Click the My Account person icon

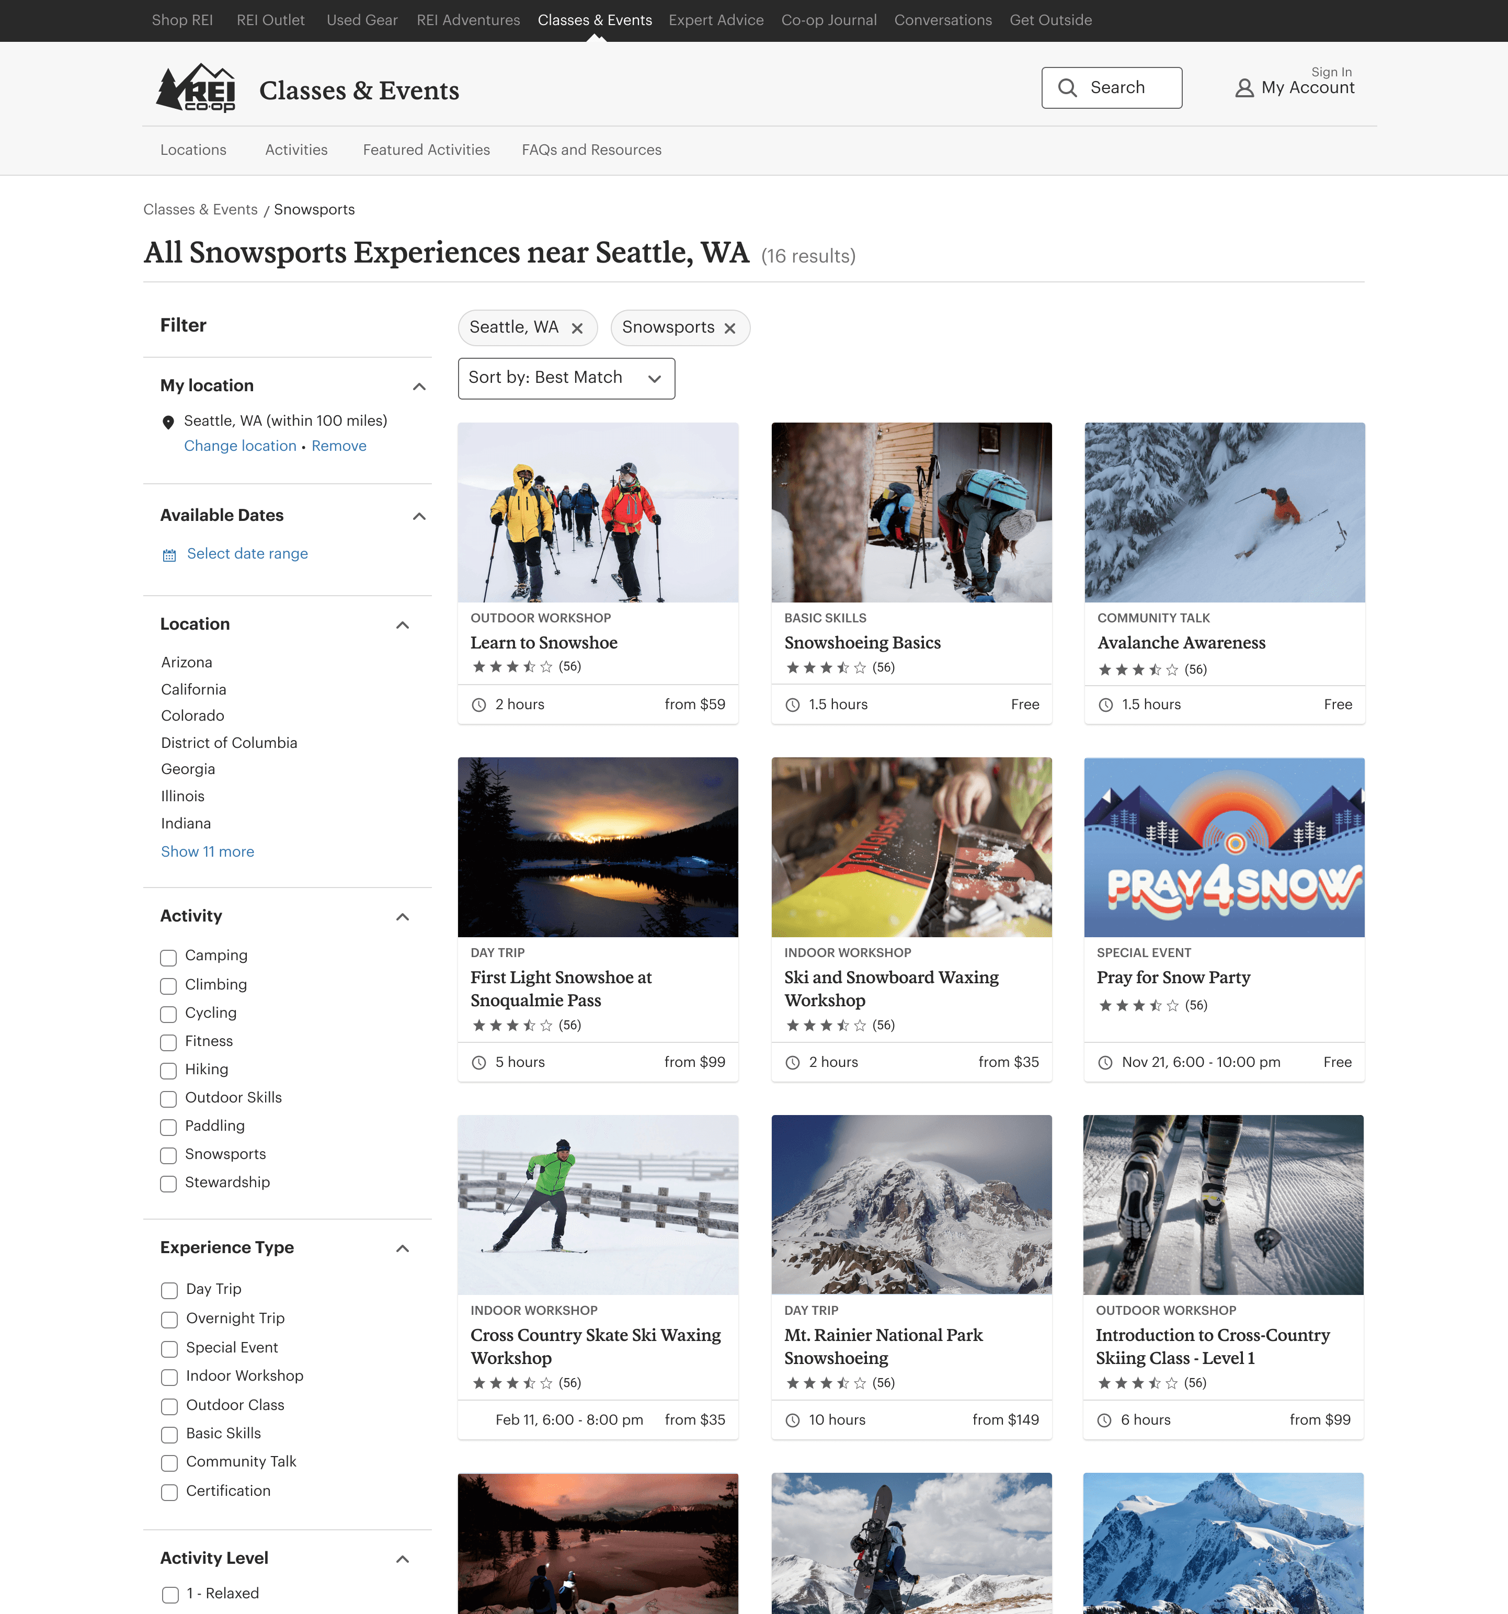click(1243, 88)
